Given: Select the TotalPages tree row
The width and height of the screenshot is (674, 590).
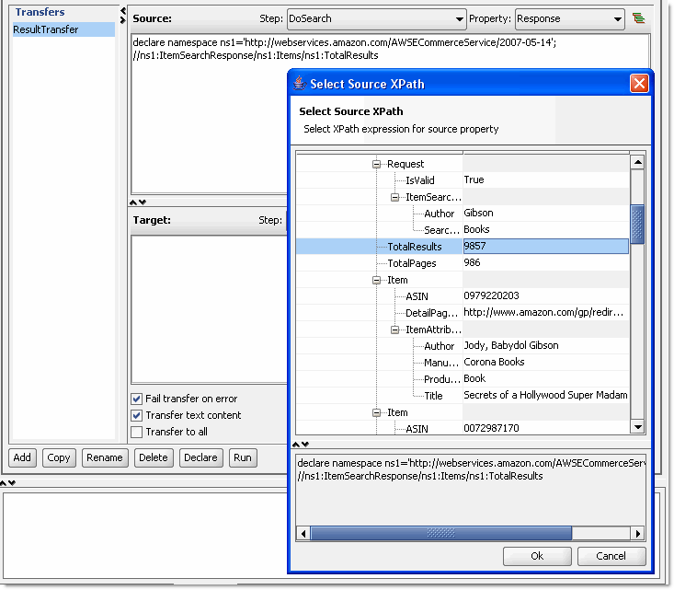Looking at the screenshot, I should pyautogui.click(x=463, y=263).
